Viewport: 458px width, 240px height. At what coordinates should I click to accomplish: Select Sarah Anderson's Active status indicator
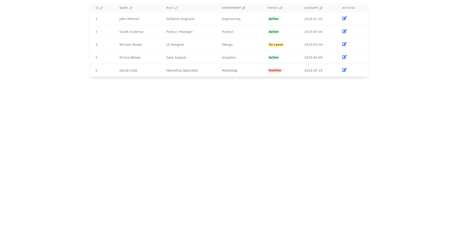click(x=273, y=32)
